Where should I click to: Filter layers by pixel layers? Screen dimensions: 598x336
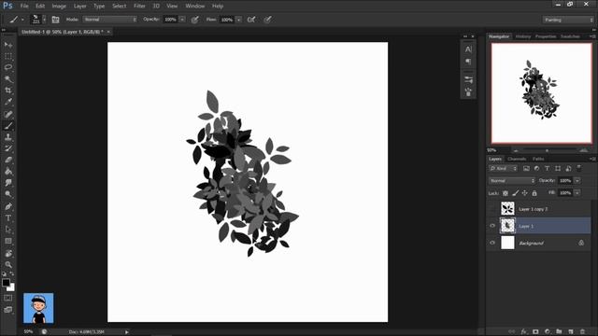(526, 168)
